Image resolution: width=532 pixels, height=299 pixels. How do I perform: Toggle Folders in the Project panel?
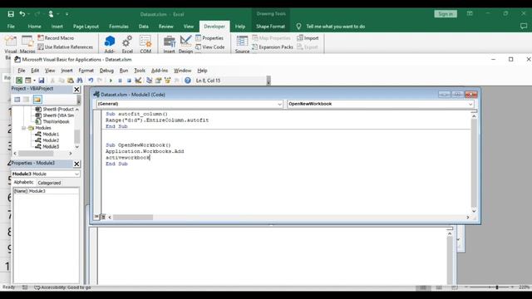[x=37, y=100]
